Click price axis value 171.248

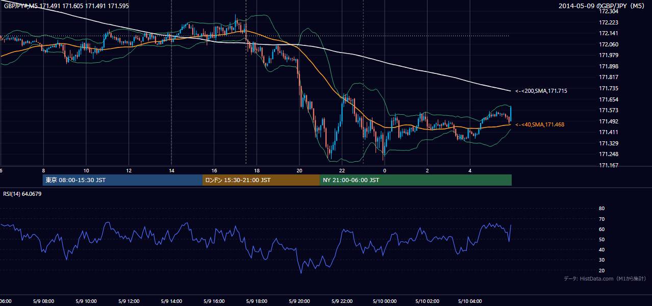609,154
